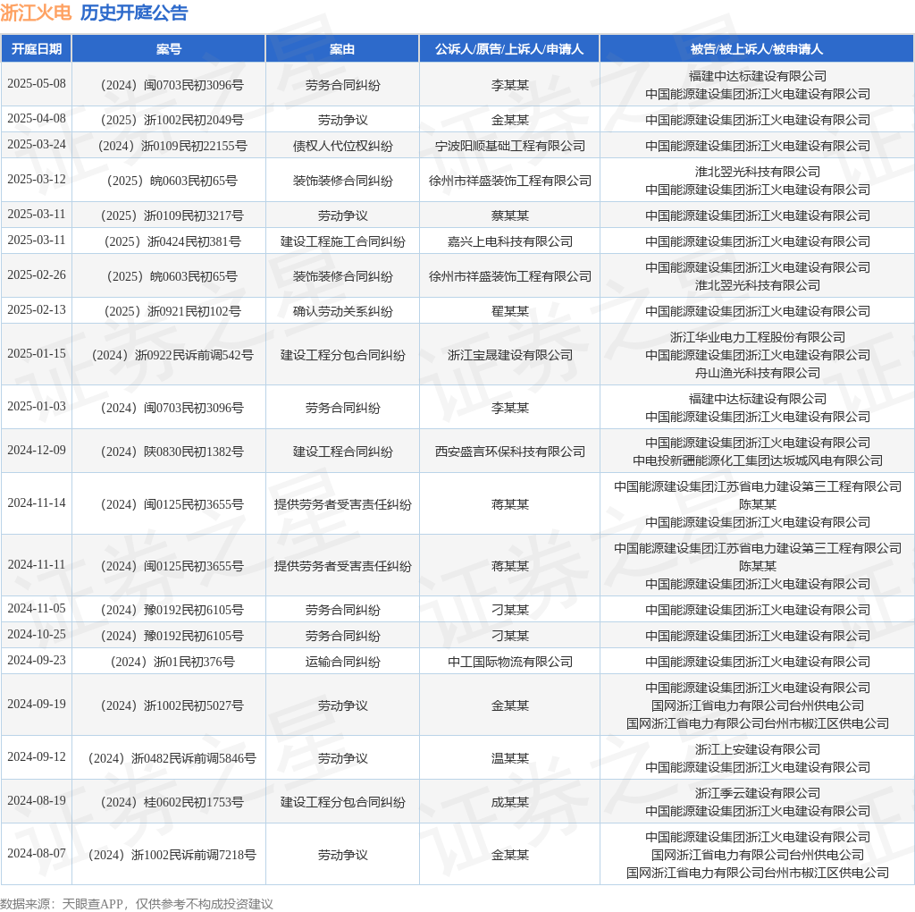
Task: Click case number (2024)浙01民初376号
Action: tap(169, 663)
